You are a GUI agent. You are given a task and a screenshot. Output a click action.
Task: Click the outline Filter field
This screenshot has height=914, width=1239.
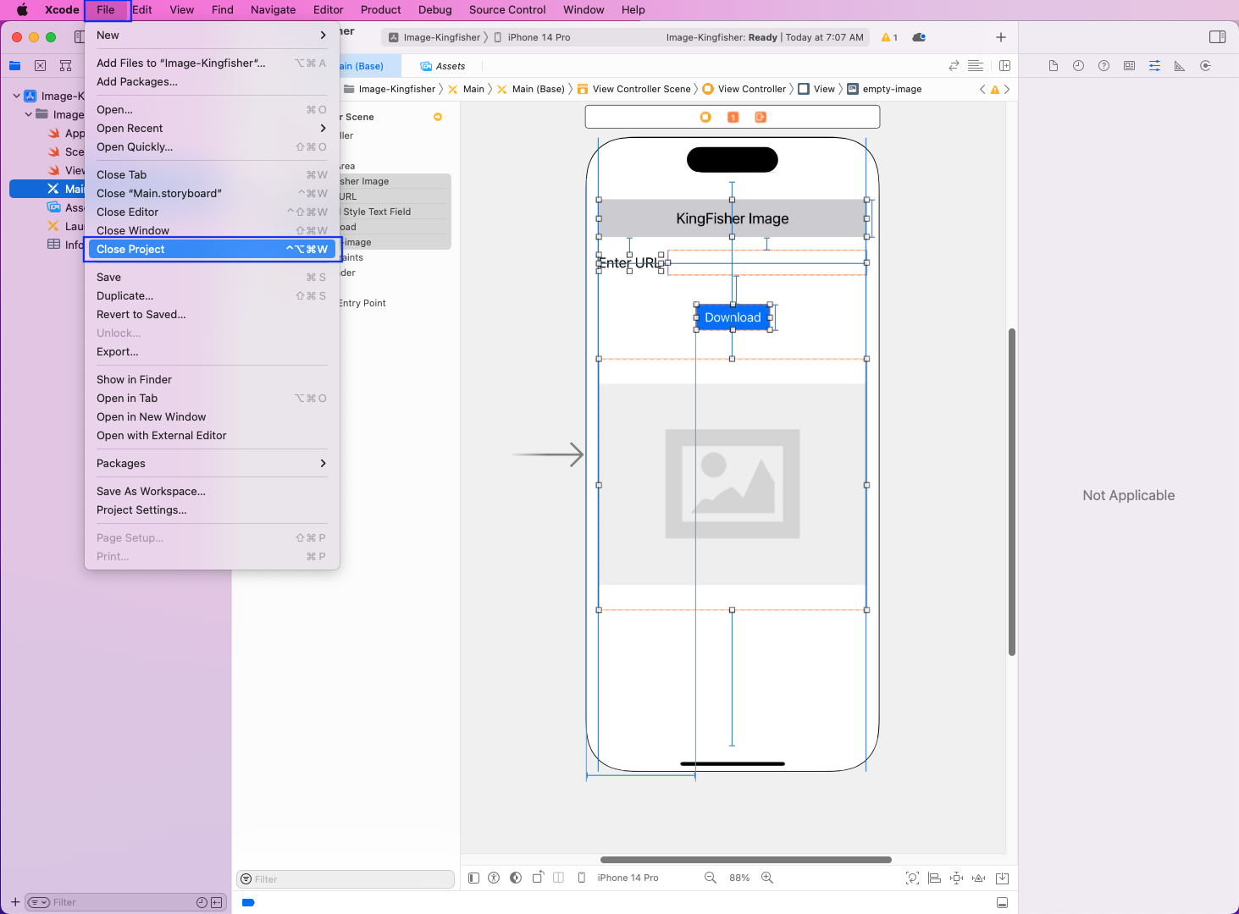click(x=347, y=879)
